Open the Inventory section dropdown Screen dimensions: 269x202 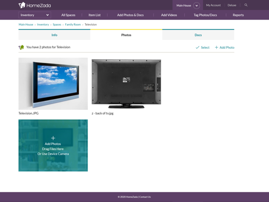pyautogui.click(x=35, y=15)
